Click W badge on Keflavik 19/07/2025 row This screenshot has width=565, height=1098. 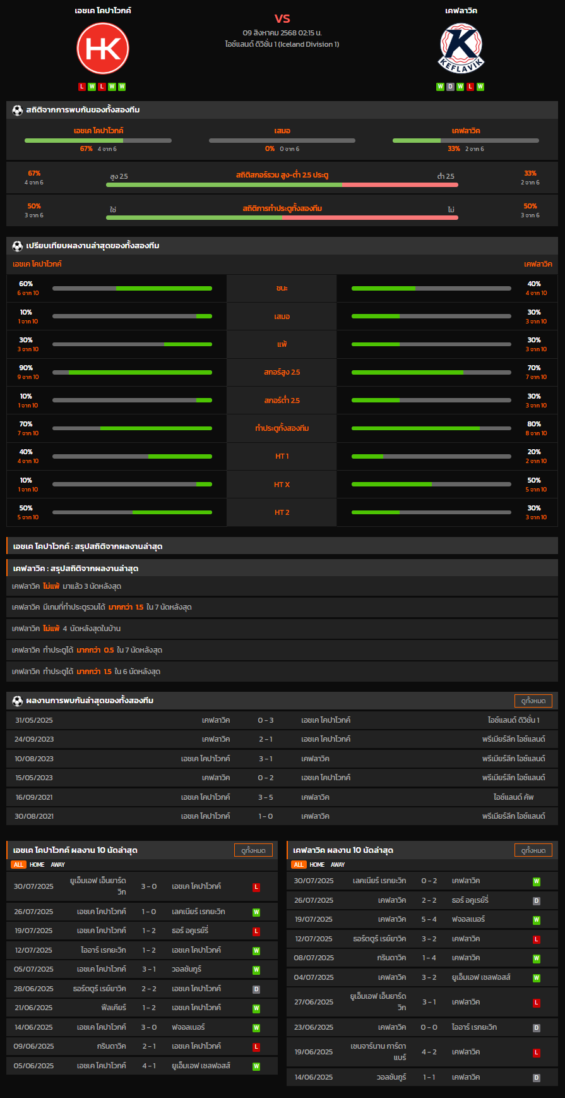[537, 920]
